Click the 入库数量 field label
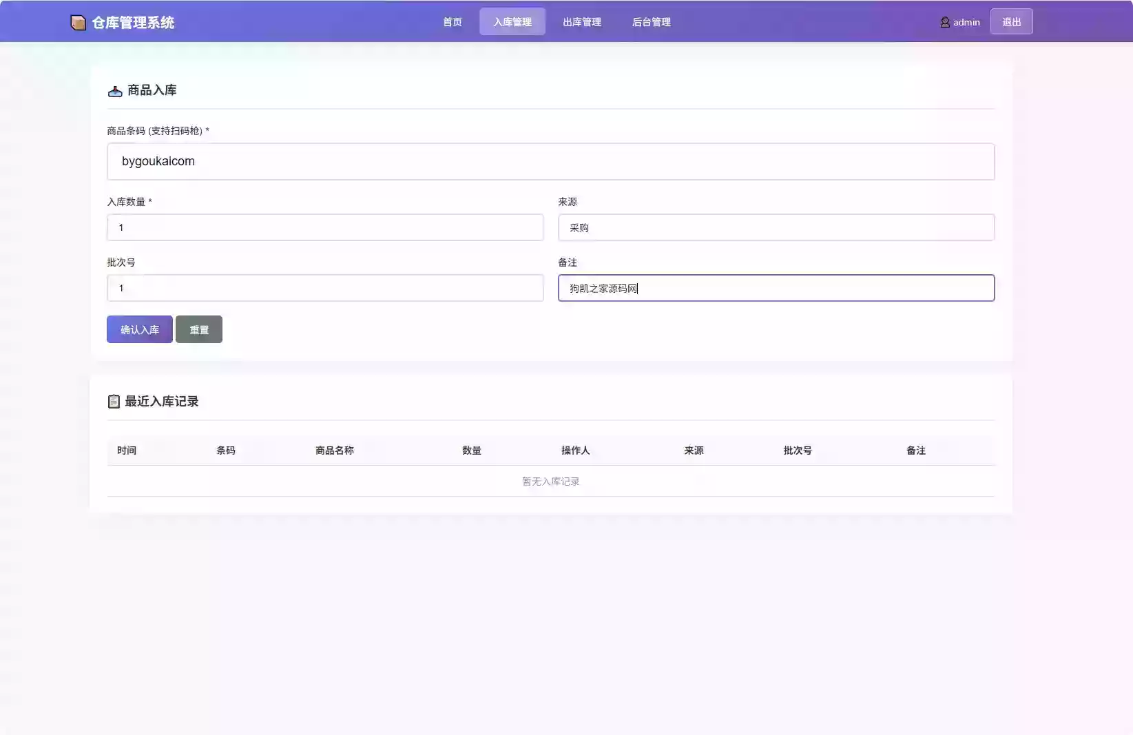This screenshot has height=735, width=1133. [129, 202]
